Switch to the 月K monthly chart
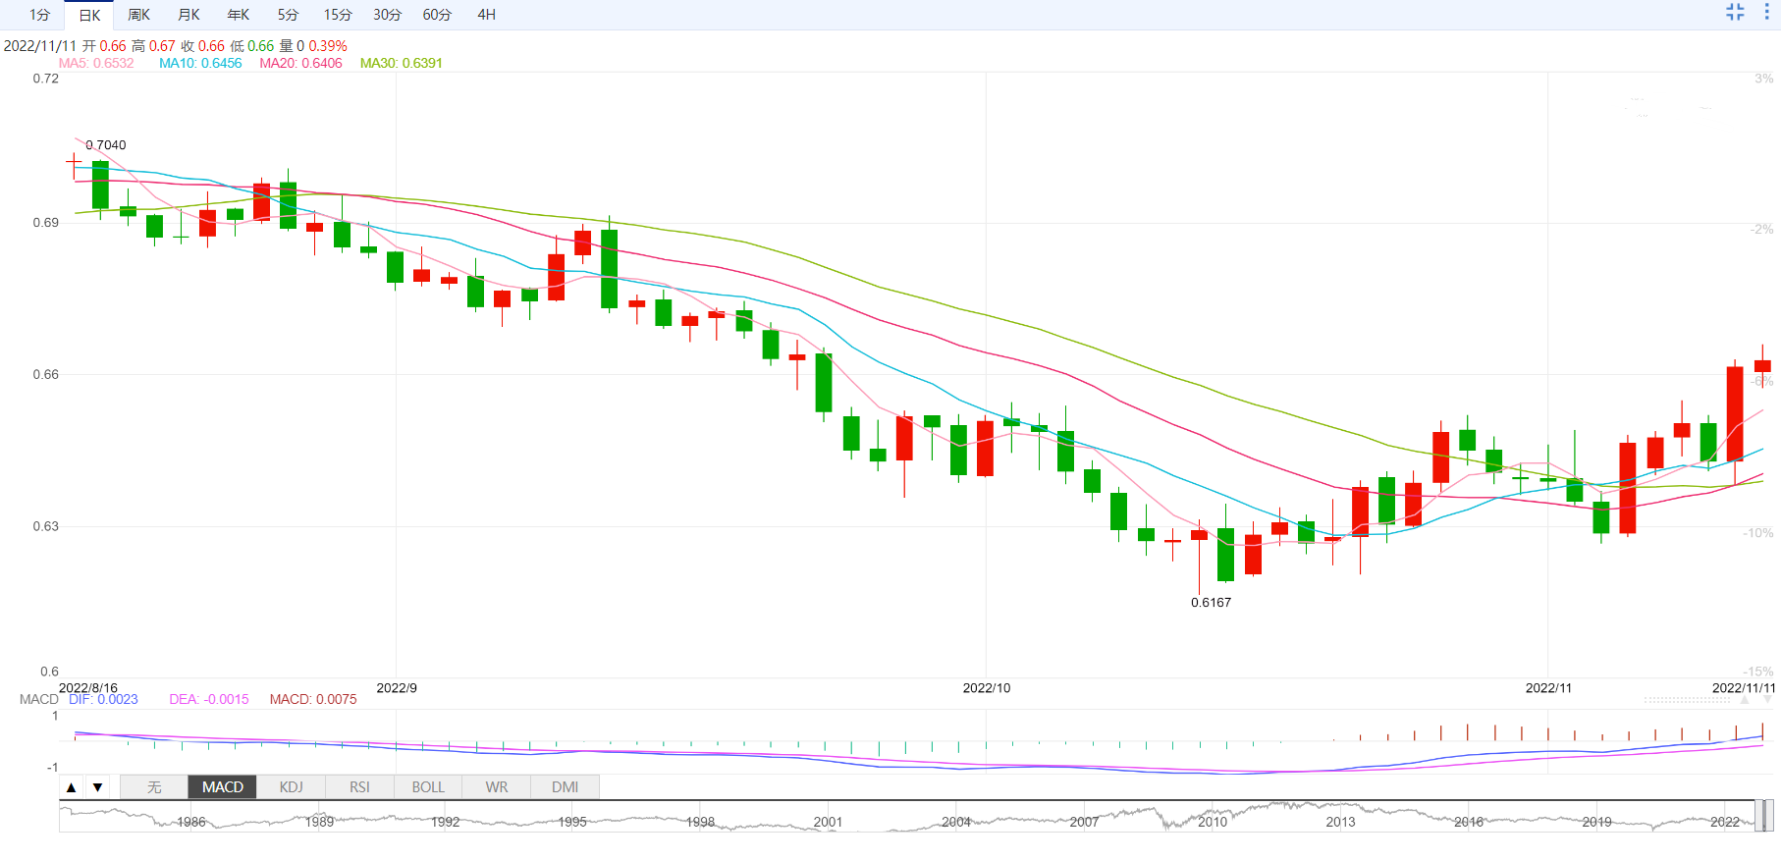Viewport: 1781px width, 861px height. 189,15
